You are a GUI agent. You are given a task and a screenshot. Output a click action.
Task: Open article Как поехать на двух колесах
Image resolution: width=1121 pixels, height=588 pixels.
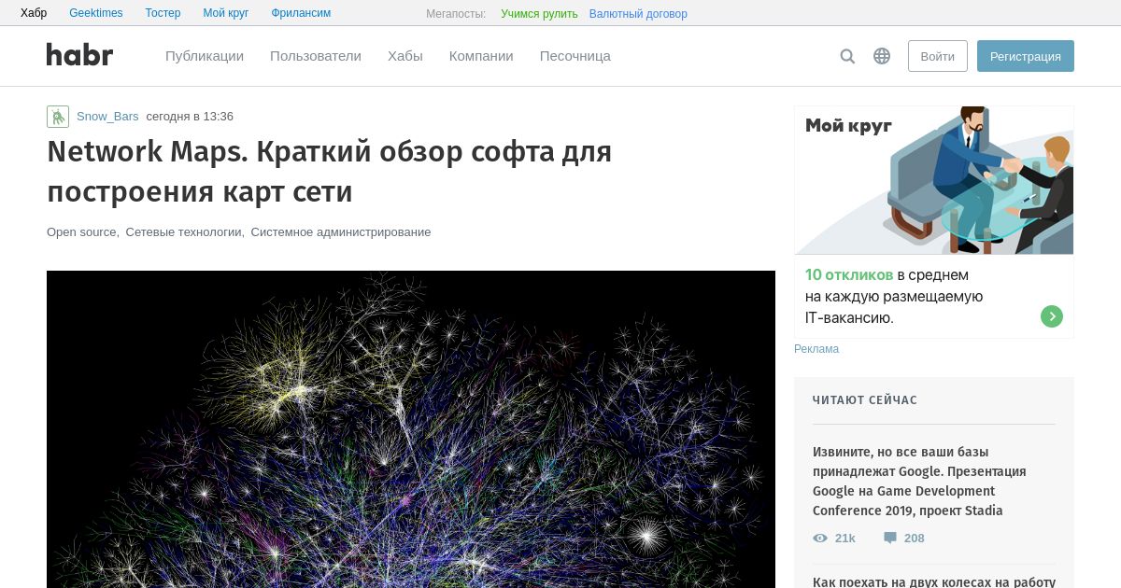[x=934, y=581]
